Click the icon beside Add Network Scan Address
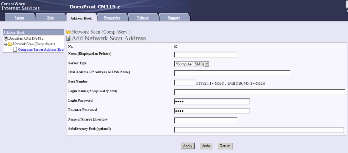 coord(69,39)
